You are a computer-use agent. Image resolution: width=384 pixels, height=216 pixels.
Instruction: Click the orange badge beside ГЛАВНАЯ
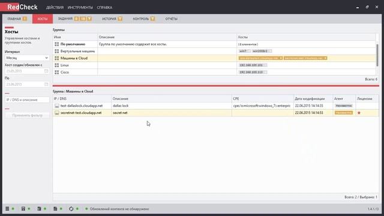25,19
